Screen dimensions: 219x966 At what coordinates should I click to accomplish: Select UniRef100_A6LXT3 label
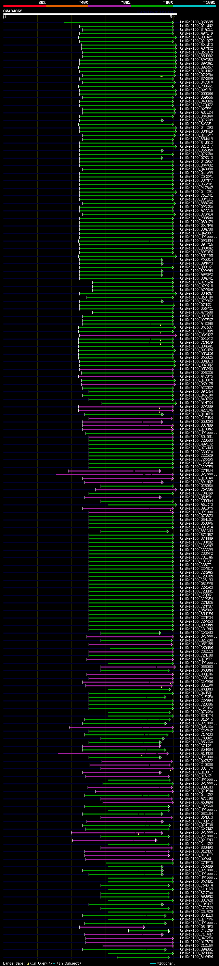click(196, 504)
